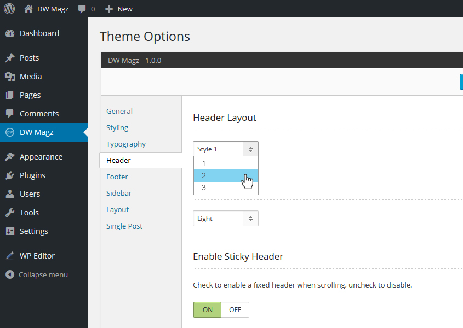Click the DW Magz circular logo icon
The width and height of the screenshot is (463, 328).
click(x=10, y=132)
